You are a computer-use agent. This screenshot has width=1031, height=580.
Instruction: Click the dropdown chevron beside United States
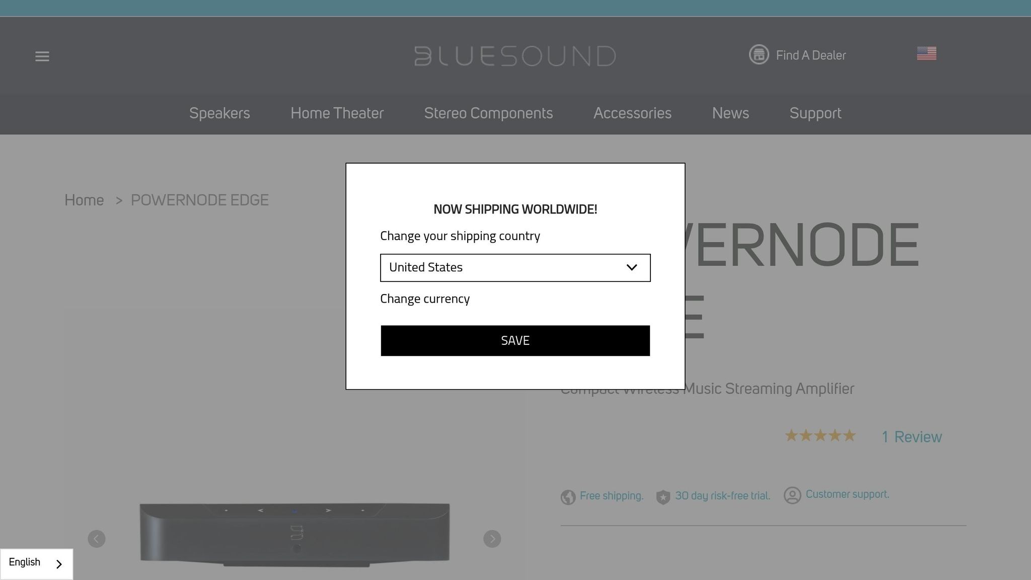631,268
